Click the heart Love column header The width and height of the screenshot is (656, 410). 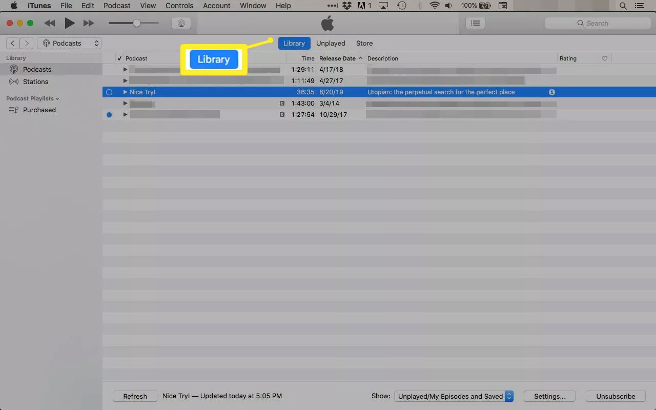[605, 59]
